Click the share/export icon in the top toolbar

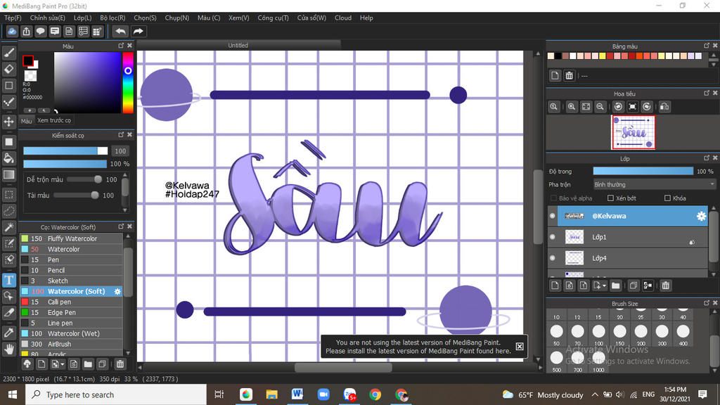click(26, 31)
